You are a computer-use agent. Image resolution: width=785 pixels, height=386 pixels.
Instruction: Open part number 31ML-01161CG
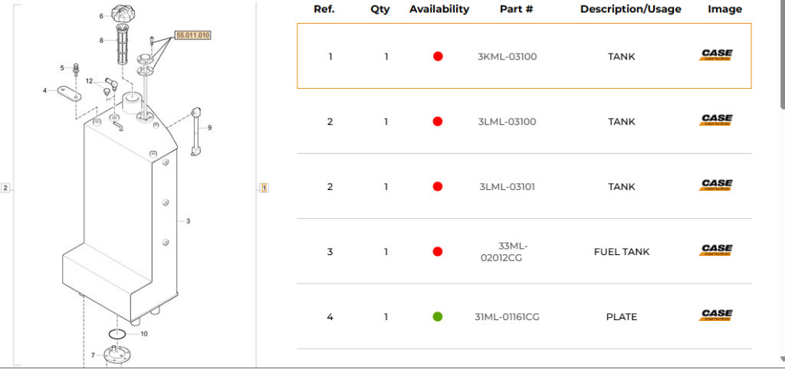click(x=507, y=316)
